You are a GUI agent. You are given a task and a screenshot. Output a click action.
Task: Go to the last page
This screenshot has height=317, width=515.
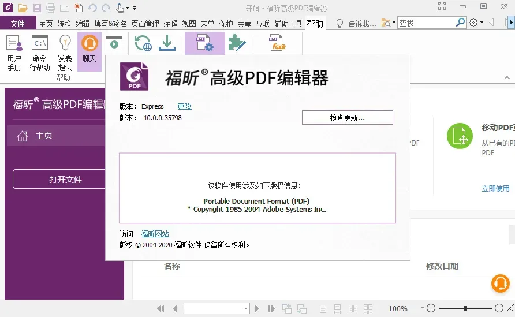(x=271, y=308)
